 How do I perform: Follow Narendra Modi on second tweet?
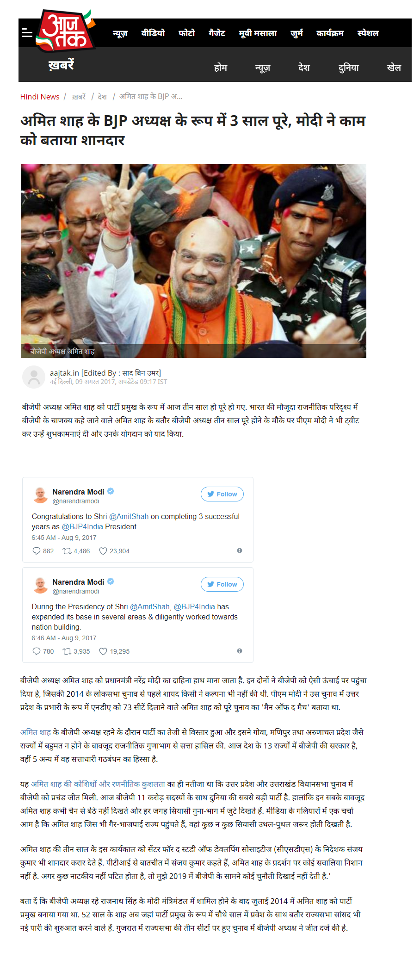pos(222,584)
